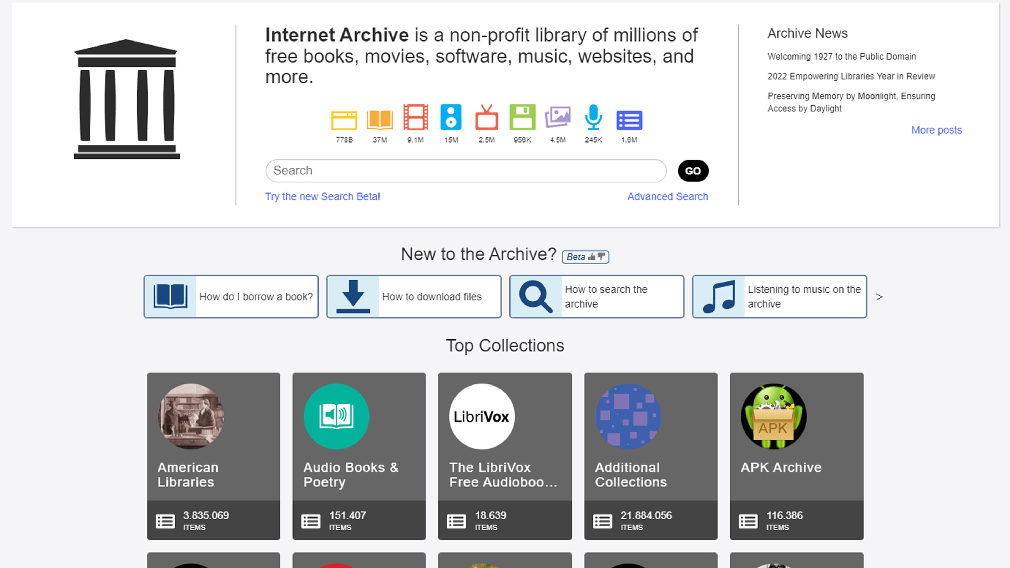This screenshot has height=568, width=1010.
Task: Click the APK Archive android icon
Action: (x=774, y=416)
